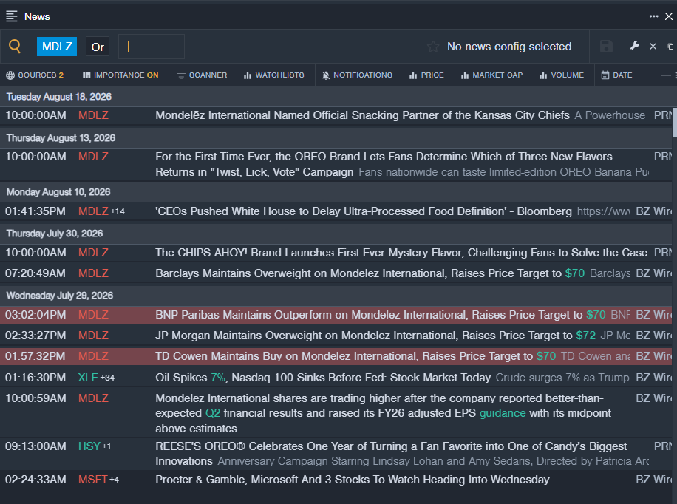Viewport: 677px width, 504px height.
Task: Click the News panel list icon
Action: [12, 16]
